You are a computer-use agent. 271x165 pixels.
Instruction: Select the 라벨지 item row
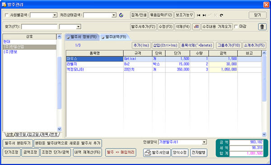pos(164,64)
